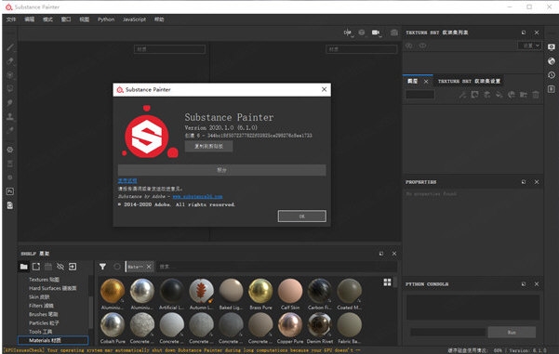Click the add paint layer icon
Image resolution: width=559 pixels, height=354 pixels.
coord(487,95)
